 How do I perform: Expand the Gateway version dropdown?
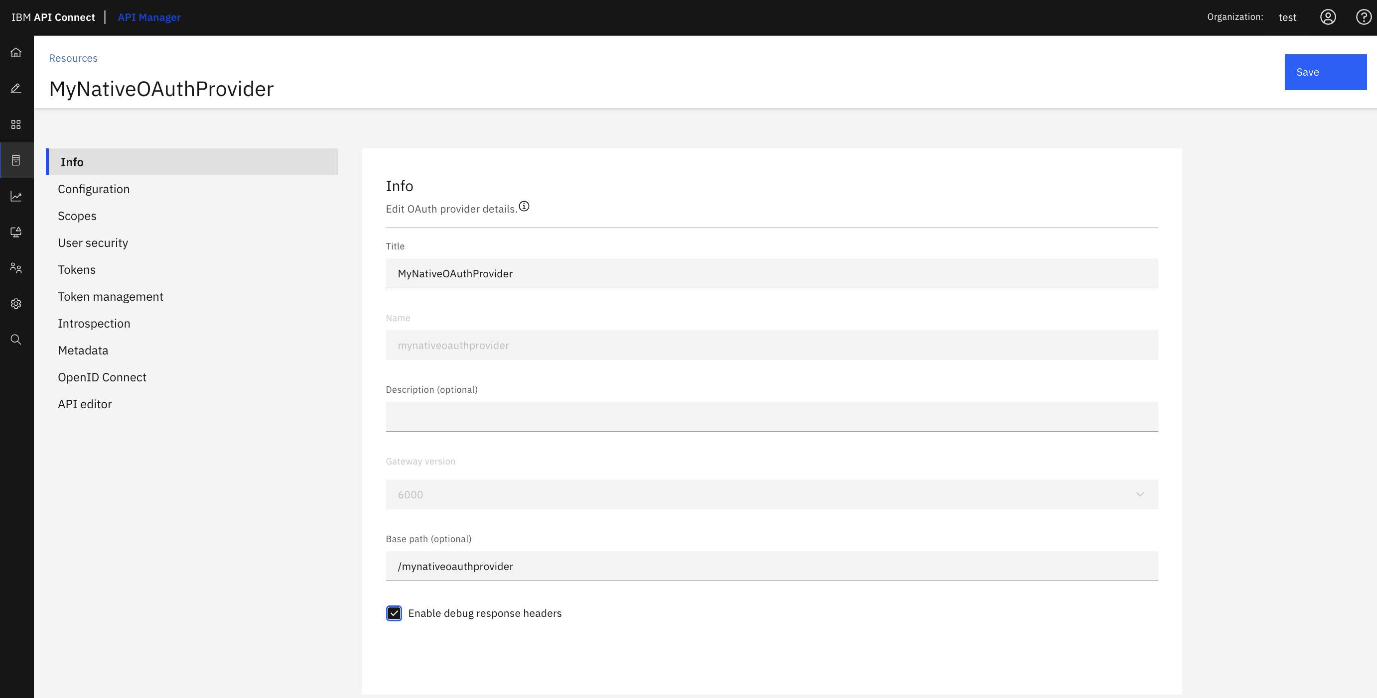pyautogui.click(x=771, y=494)
